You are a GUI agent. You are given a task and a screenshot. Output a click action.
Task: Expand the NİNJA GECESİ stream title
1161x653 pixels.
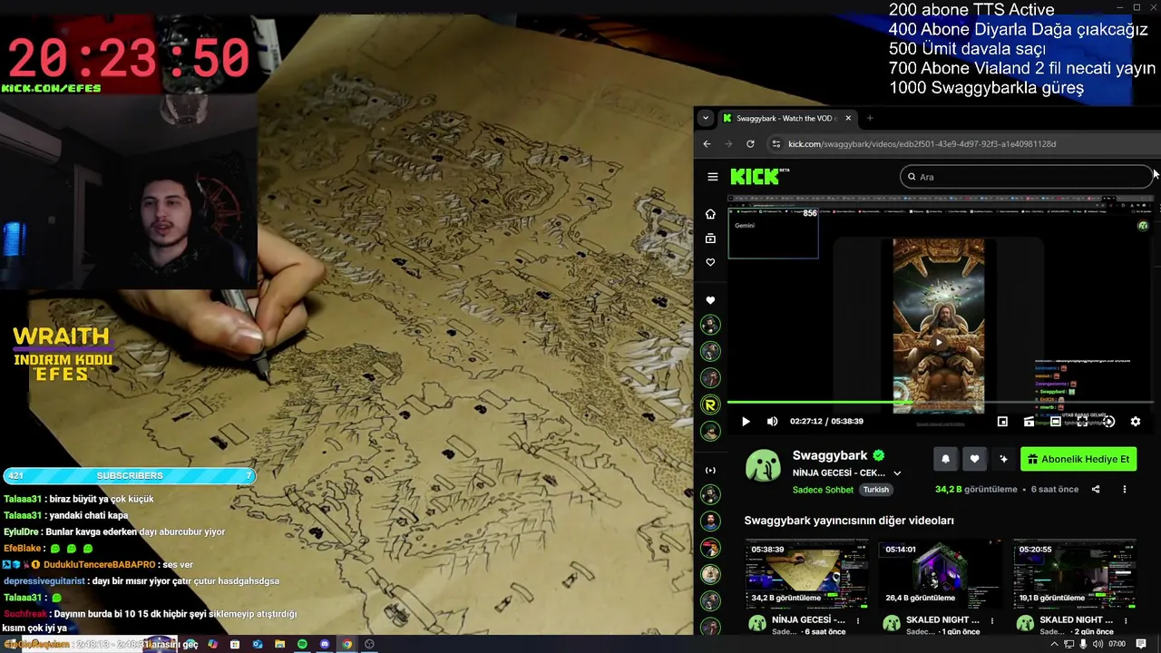(897, 473)
